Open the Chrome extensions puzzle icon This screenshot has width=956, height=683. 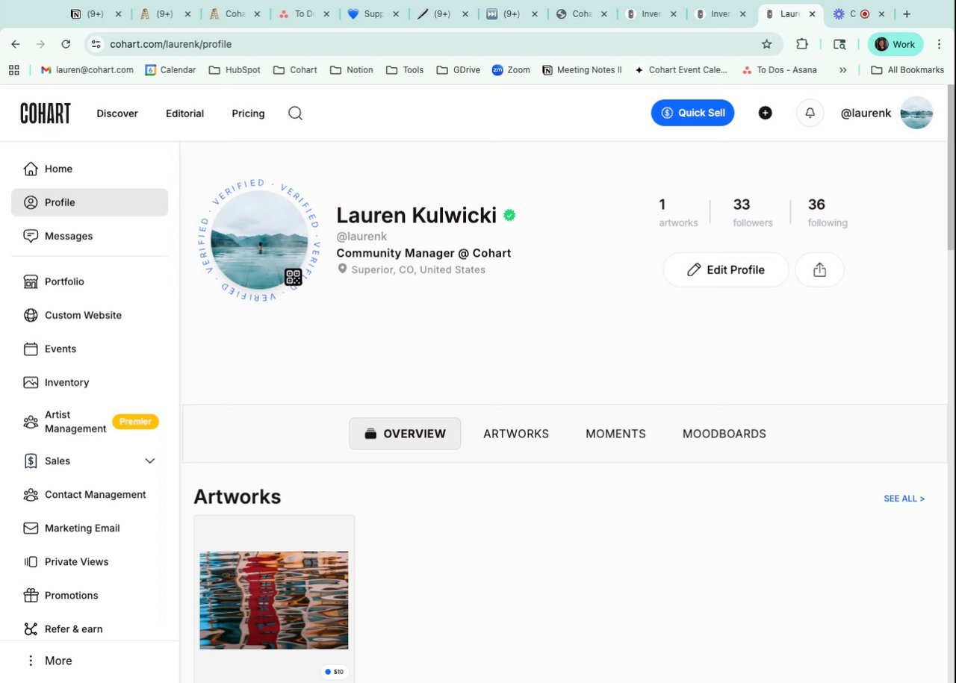pyautogui.click(x=802, y=44)
